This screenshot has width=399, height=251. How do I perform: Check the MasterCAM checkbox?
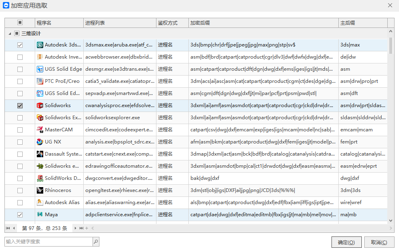pos(20,130)
